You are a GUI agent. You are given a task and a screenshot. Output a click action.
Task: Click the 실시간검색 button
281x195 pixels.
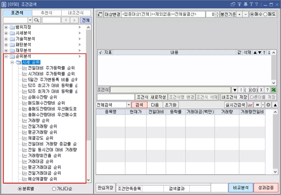tap(235, 105)
